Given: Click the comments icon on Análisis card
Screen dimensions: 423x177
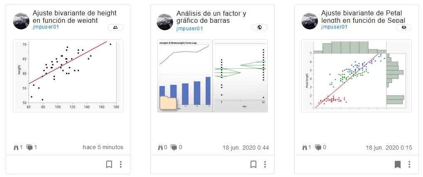Looking at the screenshot, I should [174, 147].
